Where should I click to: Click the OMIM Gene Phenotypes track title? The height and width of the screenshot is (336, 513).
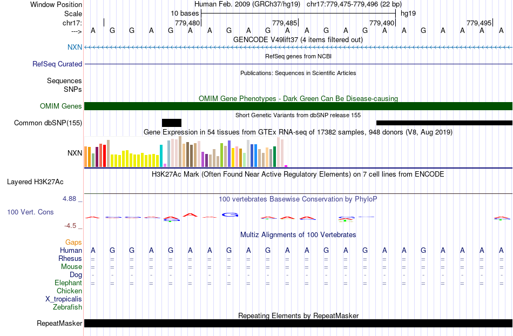[298, 98]
